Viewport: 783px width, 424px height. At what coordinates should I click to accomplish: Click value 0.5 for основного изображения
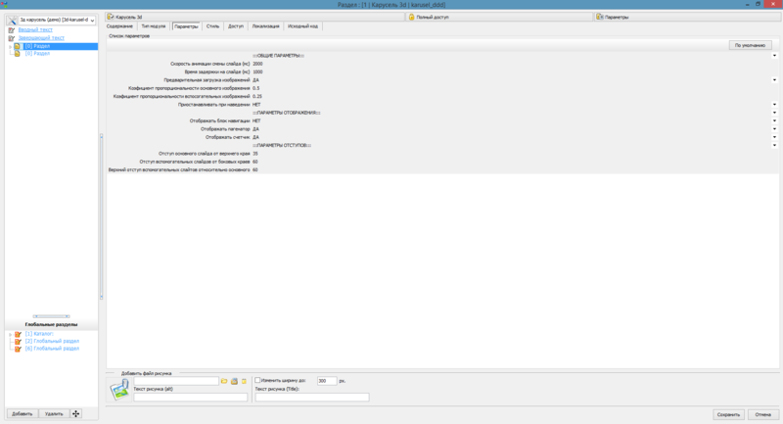256,88
